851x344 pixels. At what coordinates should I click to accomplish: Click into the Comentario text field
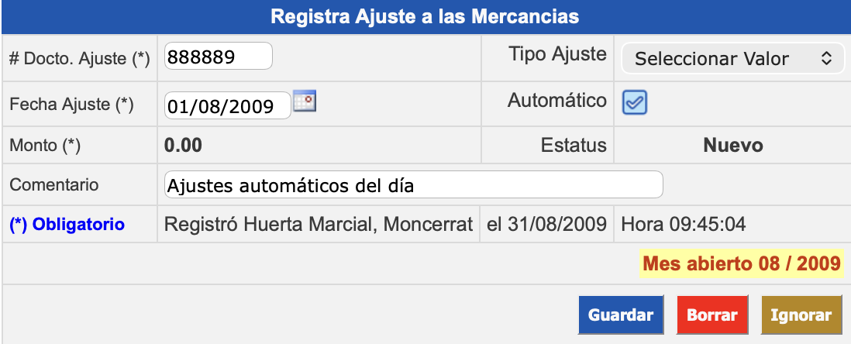[414, 185]
